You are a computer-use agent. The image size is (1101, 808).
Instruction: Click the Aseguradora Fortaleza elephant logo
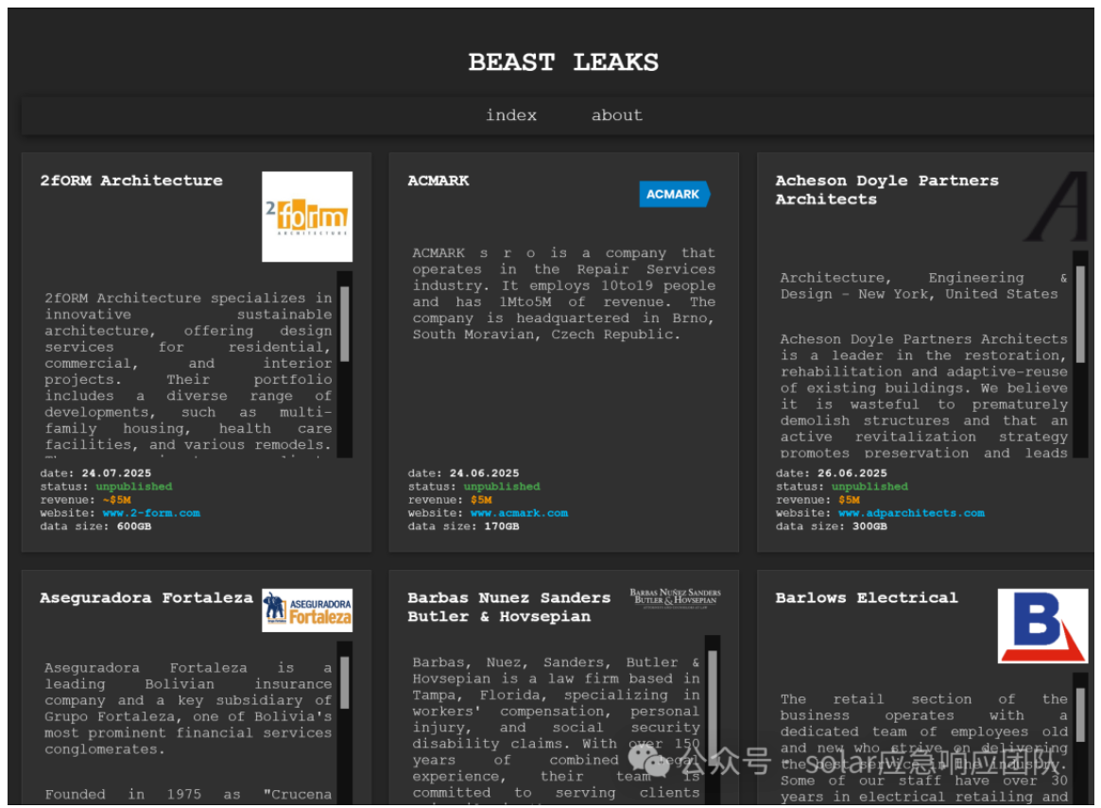point(307,610)
